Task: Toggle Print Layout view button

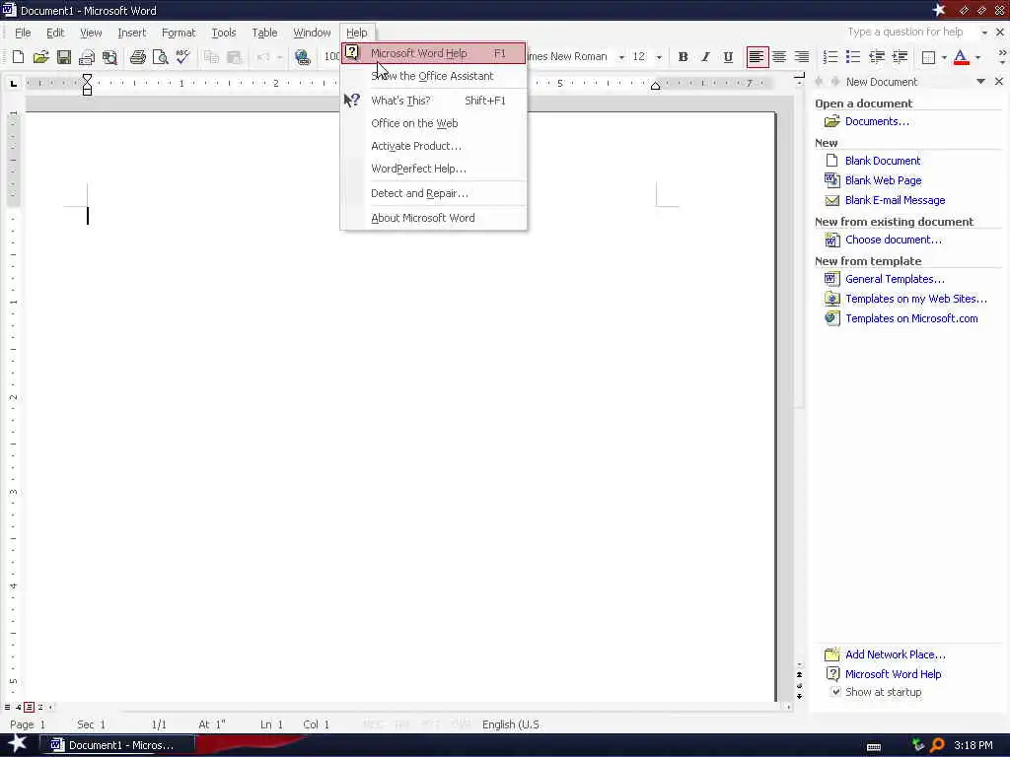Action: (29, 707)
